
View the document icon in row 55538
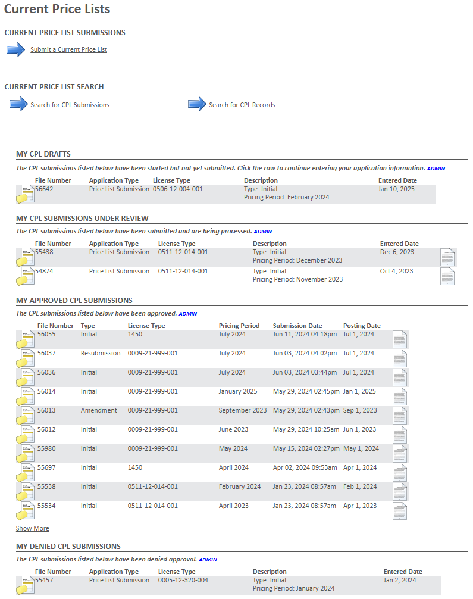pos(400,492)
